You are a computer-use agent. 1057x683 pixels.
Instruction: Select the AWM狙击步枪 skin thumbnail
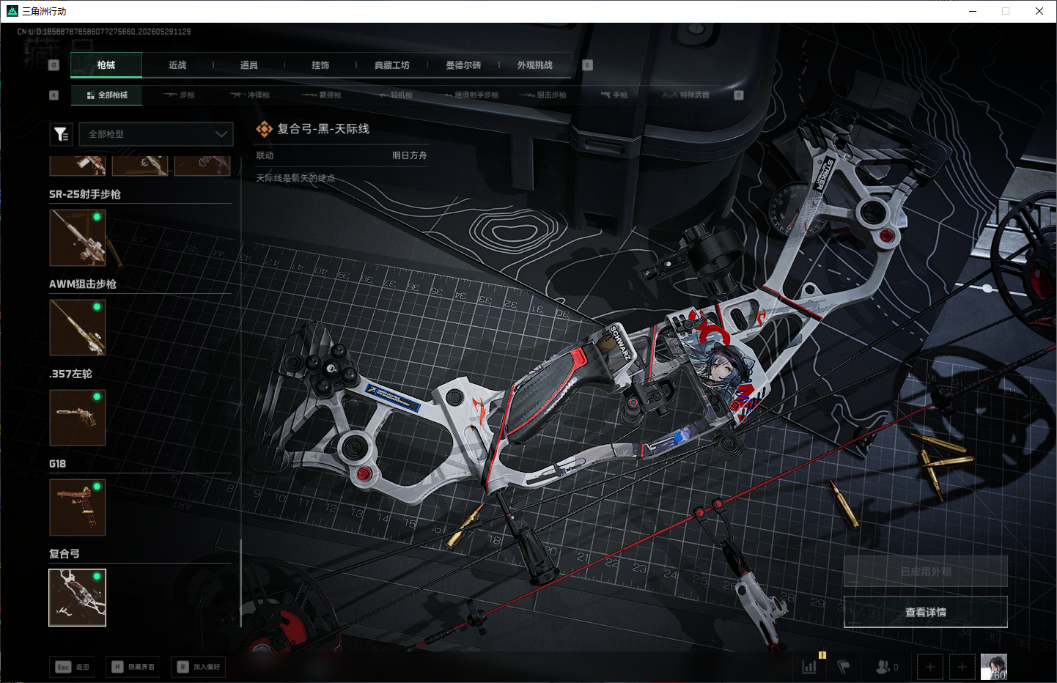[78, 328]
